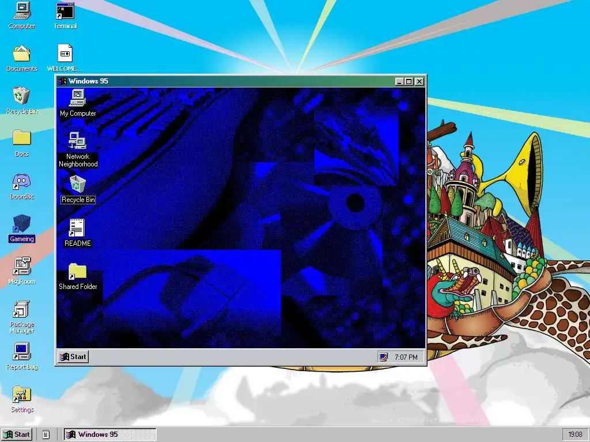Click the Windows 95 title bar logo
This screenshot has height=442, width=590.
pos(62,81)
